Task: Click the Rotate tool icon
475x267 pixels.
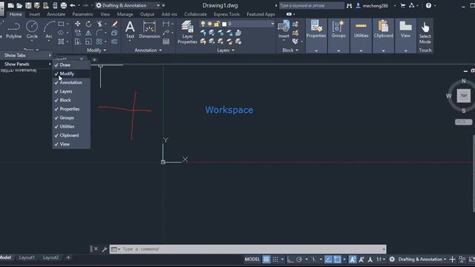Action: tap(88, 24)
